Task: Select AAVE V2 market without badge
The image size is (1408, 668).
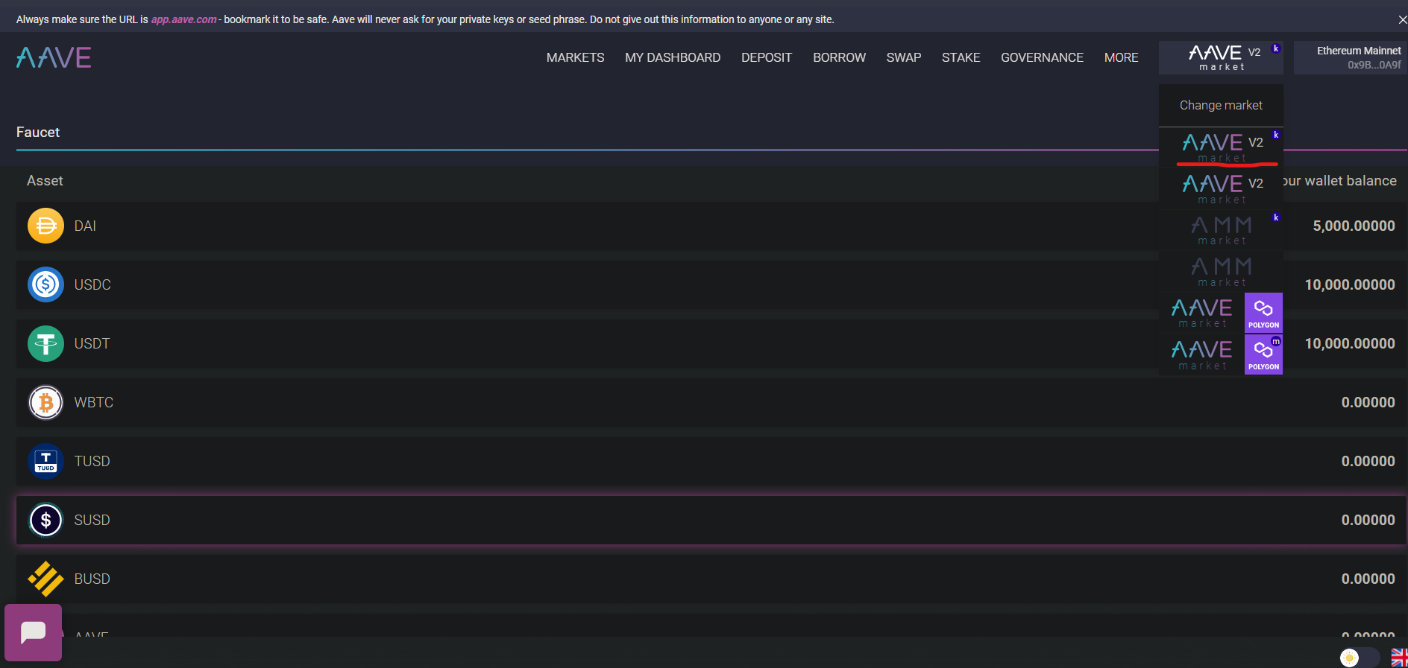Action: click(x=1221, y=188)
